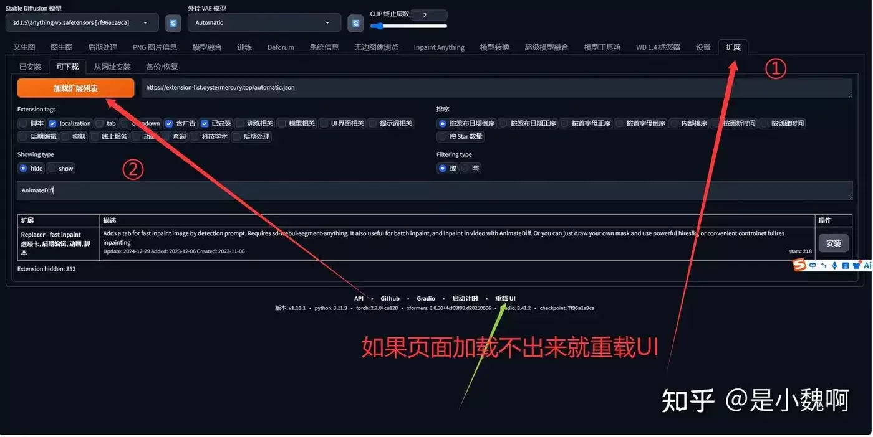This screenshot has height=437, width=873.
Task: Uncheck the localization tag checkbox
Action: [53, 123]
